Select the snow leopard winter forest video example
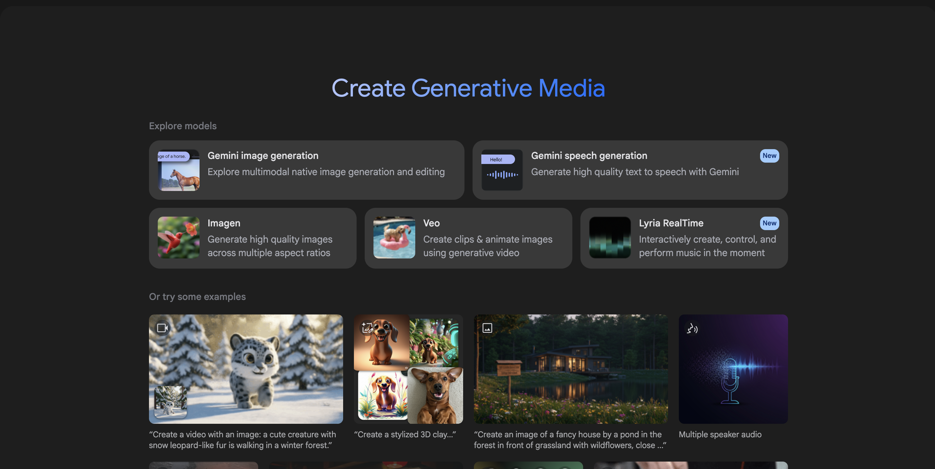Viewport: 935px width, 469px height. [246, 369]
